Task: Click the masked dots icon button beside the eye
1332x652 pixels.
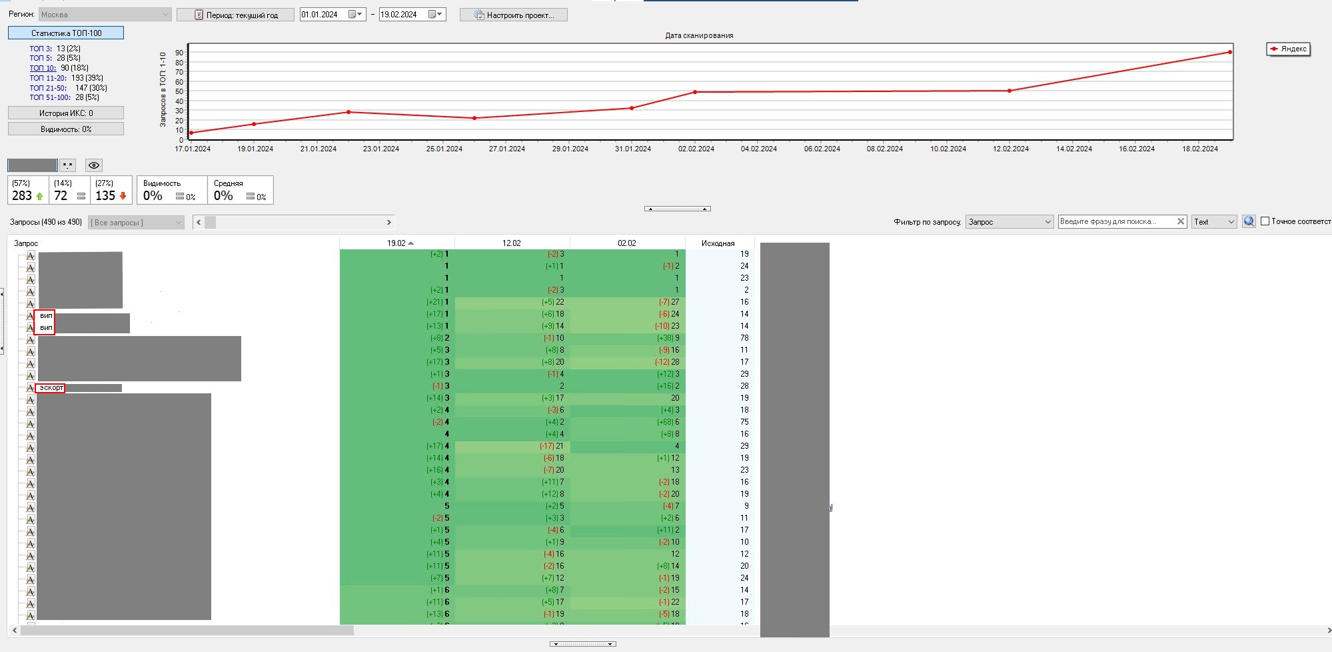Action: (x=68, y=165)
